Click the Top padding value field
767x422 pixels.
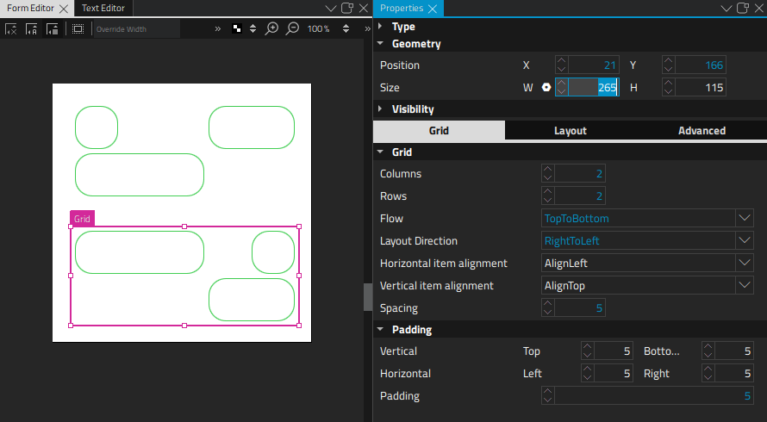pos(613,351)
